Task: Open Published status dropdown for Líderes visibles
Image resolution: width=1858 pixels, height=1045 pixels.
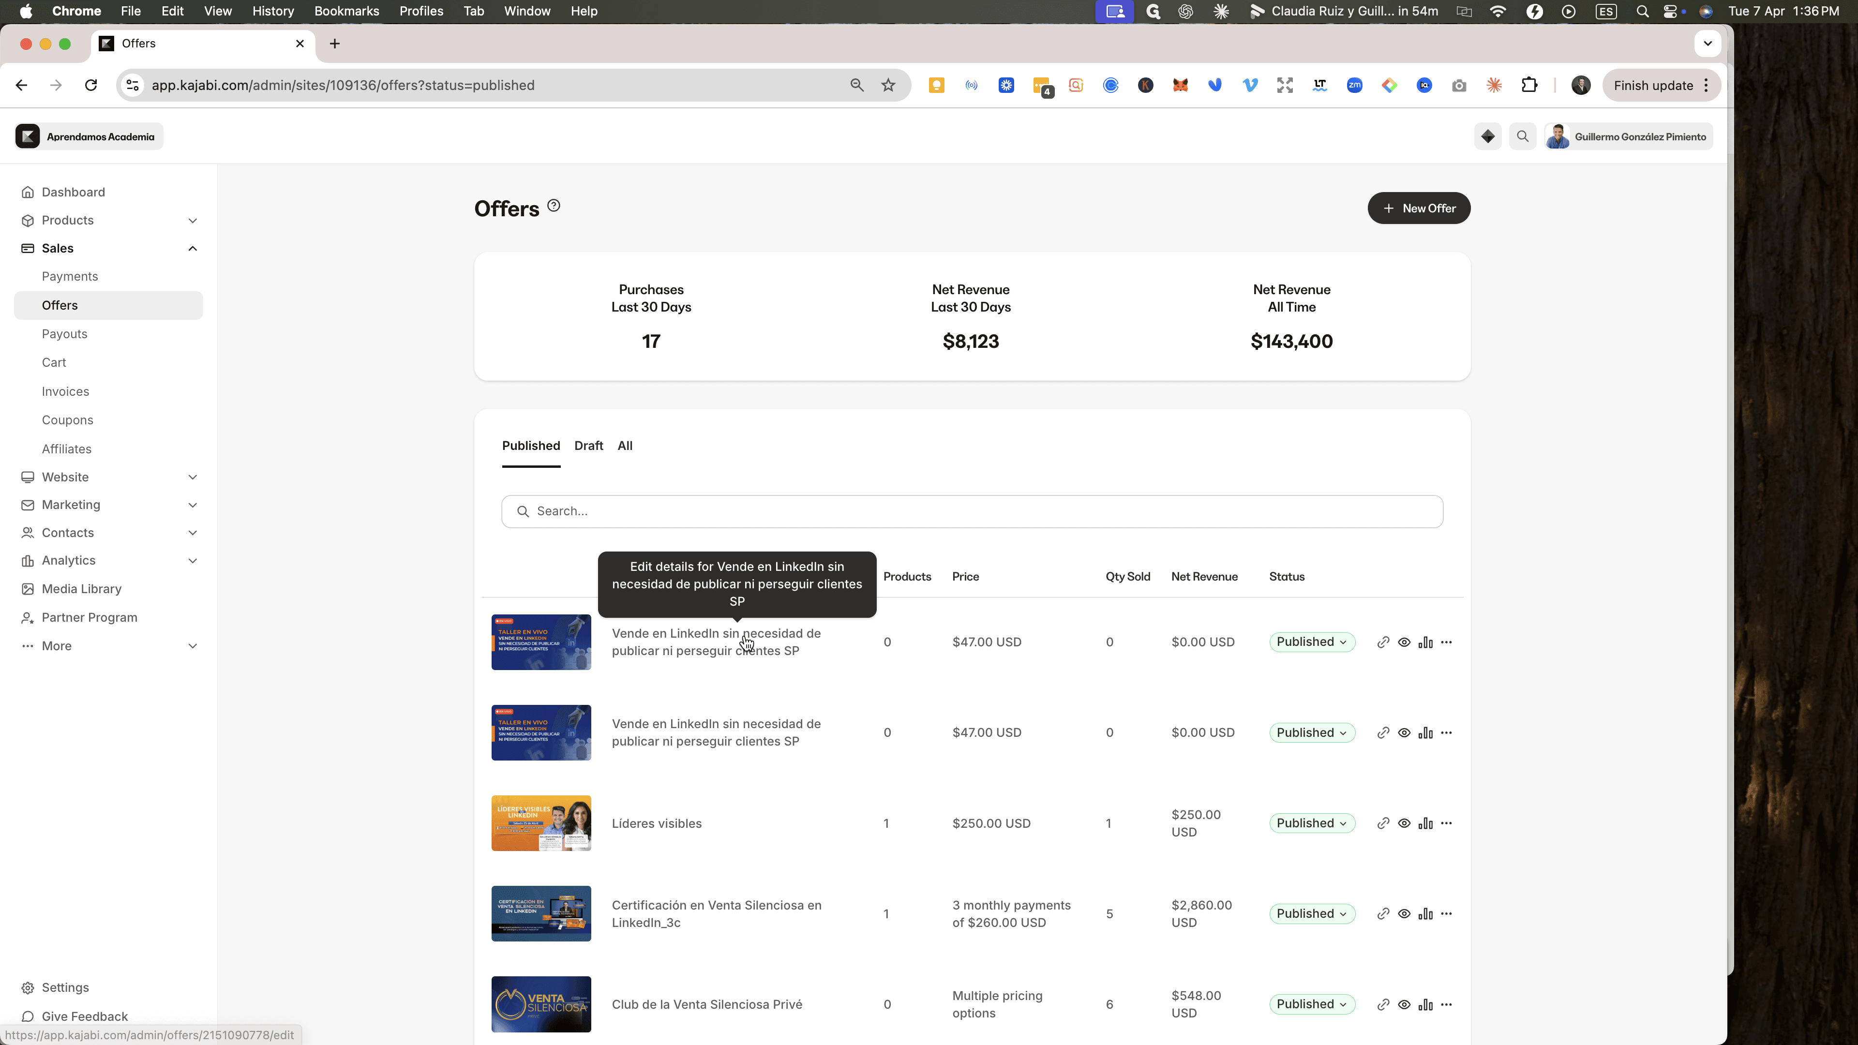Action: [x=1312, y=823]
